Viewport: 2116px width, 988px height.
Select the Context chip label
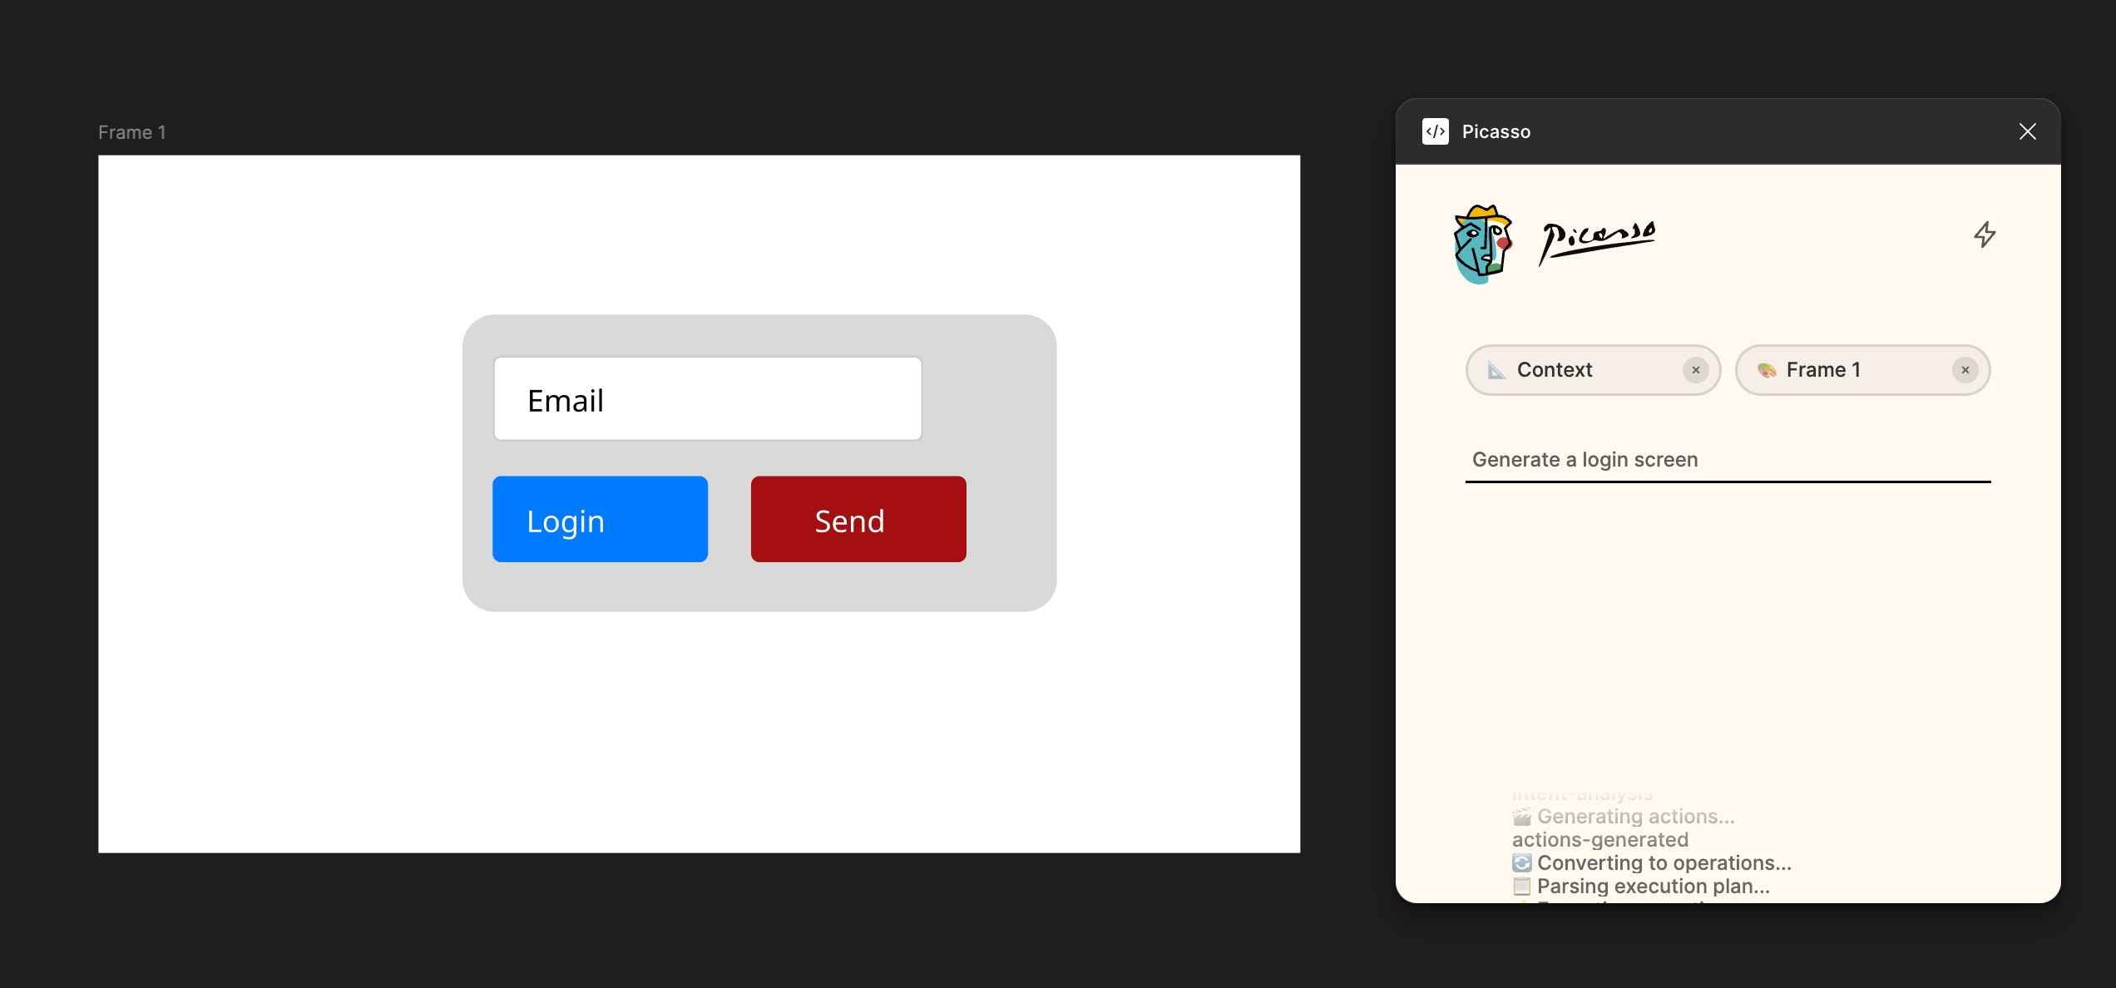(1554, 370)
